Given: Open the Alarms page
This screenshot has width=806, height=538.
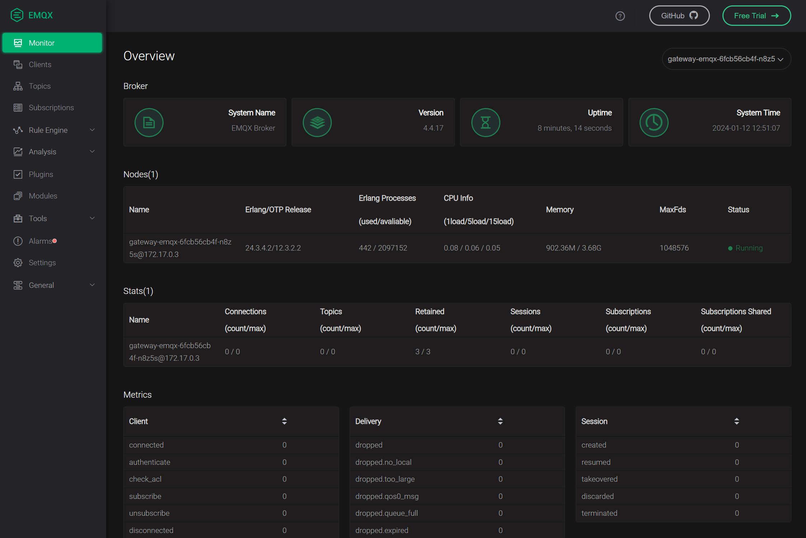Looking at the screenshot, I should point(52,241).
